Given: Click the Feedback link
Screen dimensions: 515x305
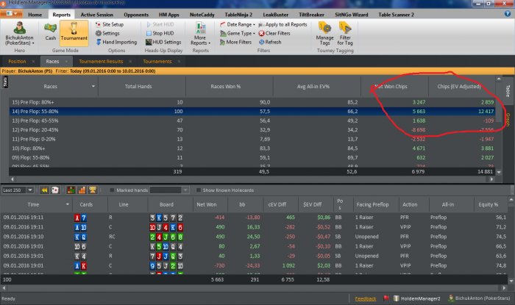Looking at the screenshot, I should click(x=365, y=298).
